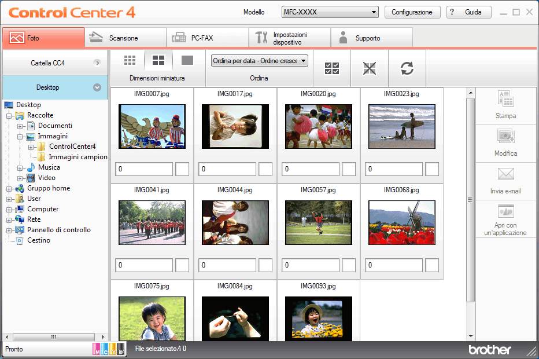Click the ink level status icon
Screen dimensions: 539x359
[108, 349]
